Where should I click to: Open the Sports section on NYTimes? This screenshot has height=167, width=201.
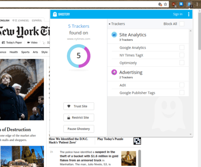coord(25,52)
